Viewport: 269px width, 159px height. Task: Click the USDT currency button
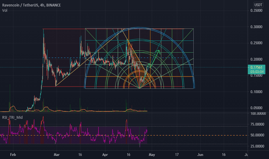point(258,5)
